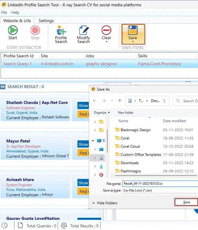
Task: Switch to the Settings tab
Action: (46, 21)
